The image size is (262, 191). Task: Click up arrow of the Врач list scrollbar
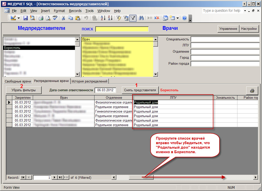155,39
